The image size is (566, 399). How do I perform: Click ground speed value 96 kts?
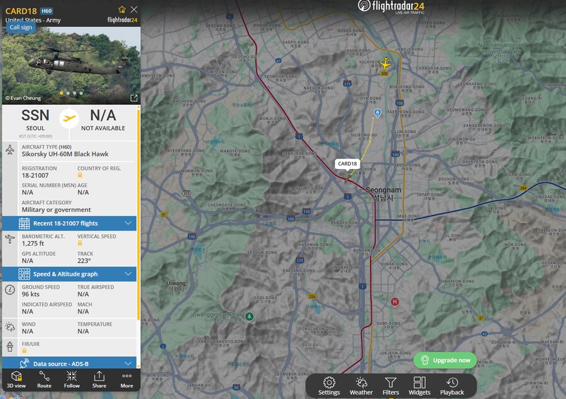pyautogui.click(x=30, y=294)
